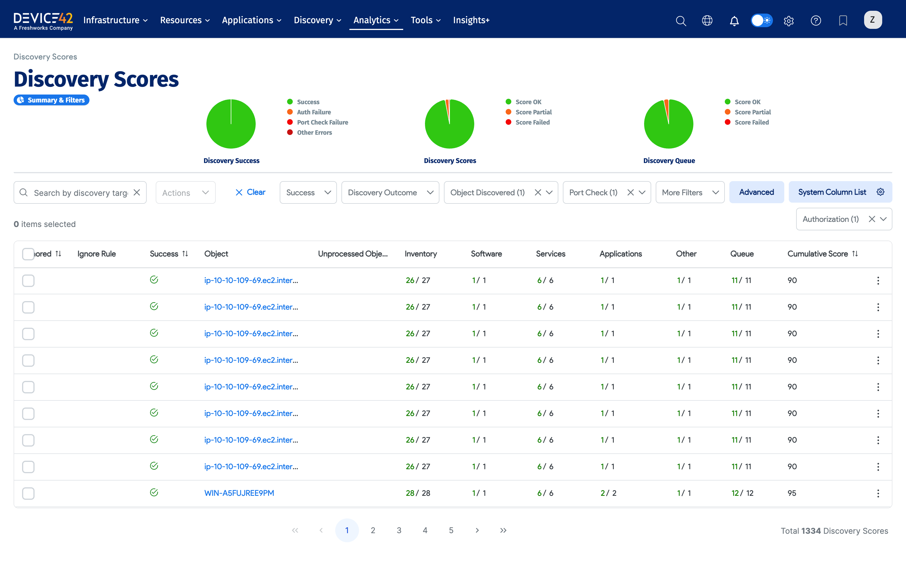The height and width of the screenshot is (566, 906).
Task: Sort by Cumulative Score column arrows
Action: (x=855, y=254)
